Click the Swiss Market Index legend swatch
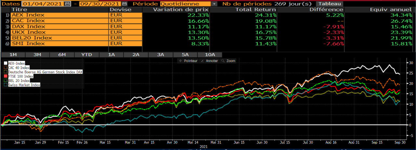Image resolution: width=416 pixels, height=150 pixels. tap(6, 85)
